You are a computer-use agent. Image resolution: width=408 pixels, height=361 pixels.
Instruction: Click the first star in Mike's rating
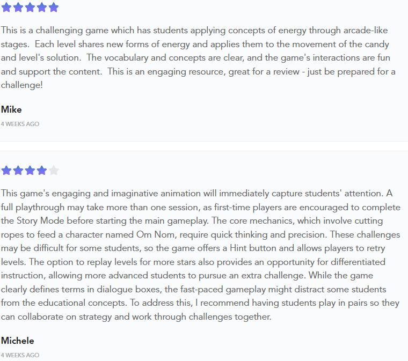pyautogui.click(x=6, y=8)
